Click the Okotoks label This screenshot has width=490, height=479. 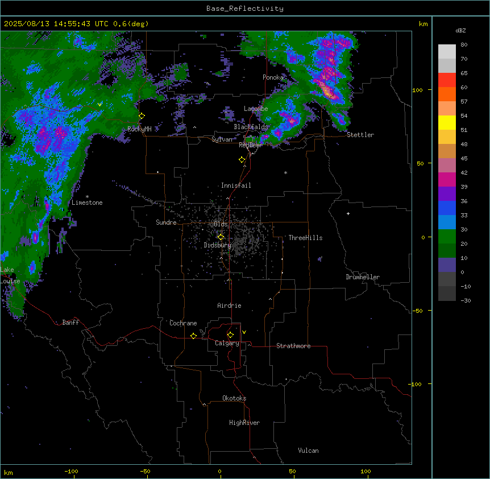coord(234,398)
